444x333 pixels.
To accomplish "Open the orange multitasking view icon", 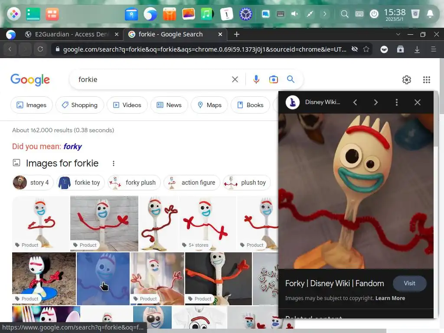I will point(52,14).
